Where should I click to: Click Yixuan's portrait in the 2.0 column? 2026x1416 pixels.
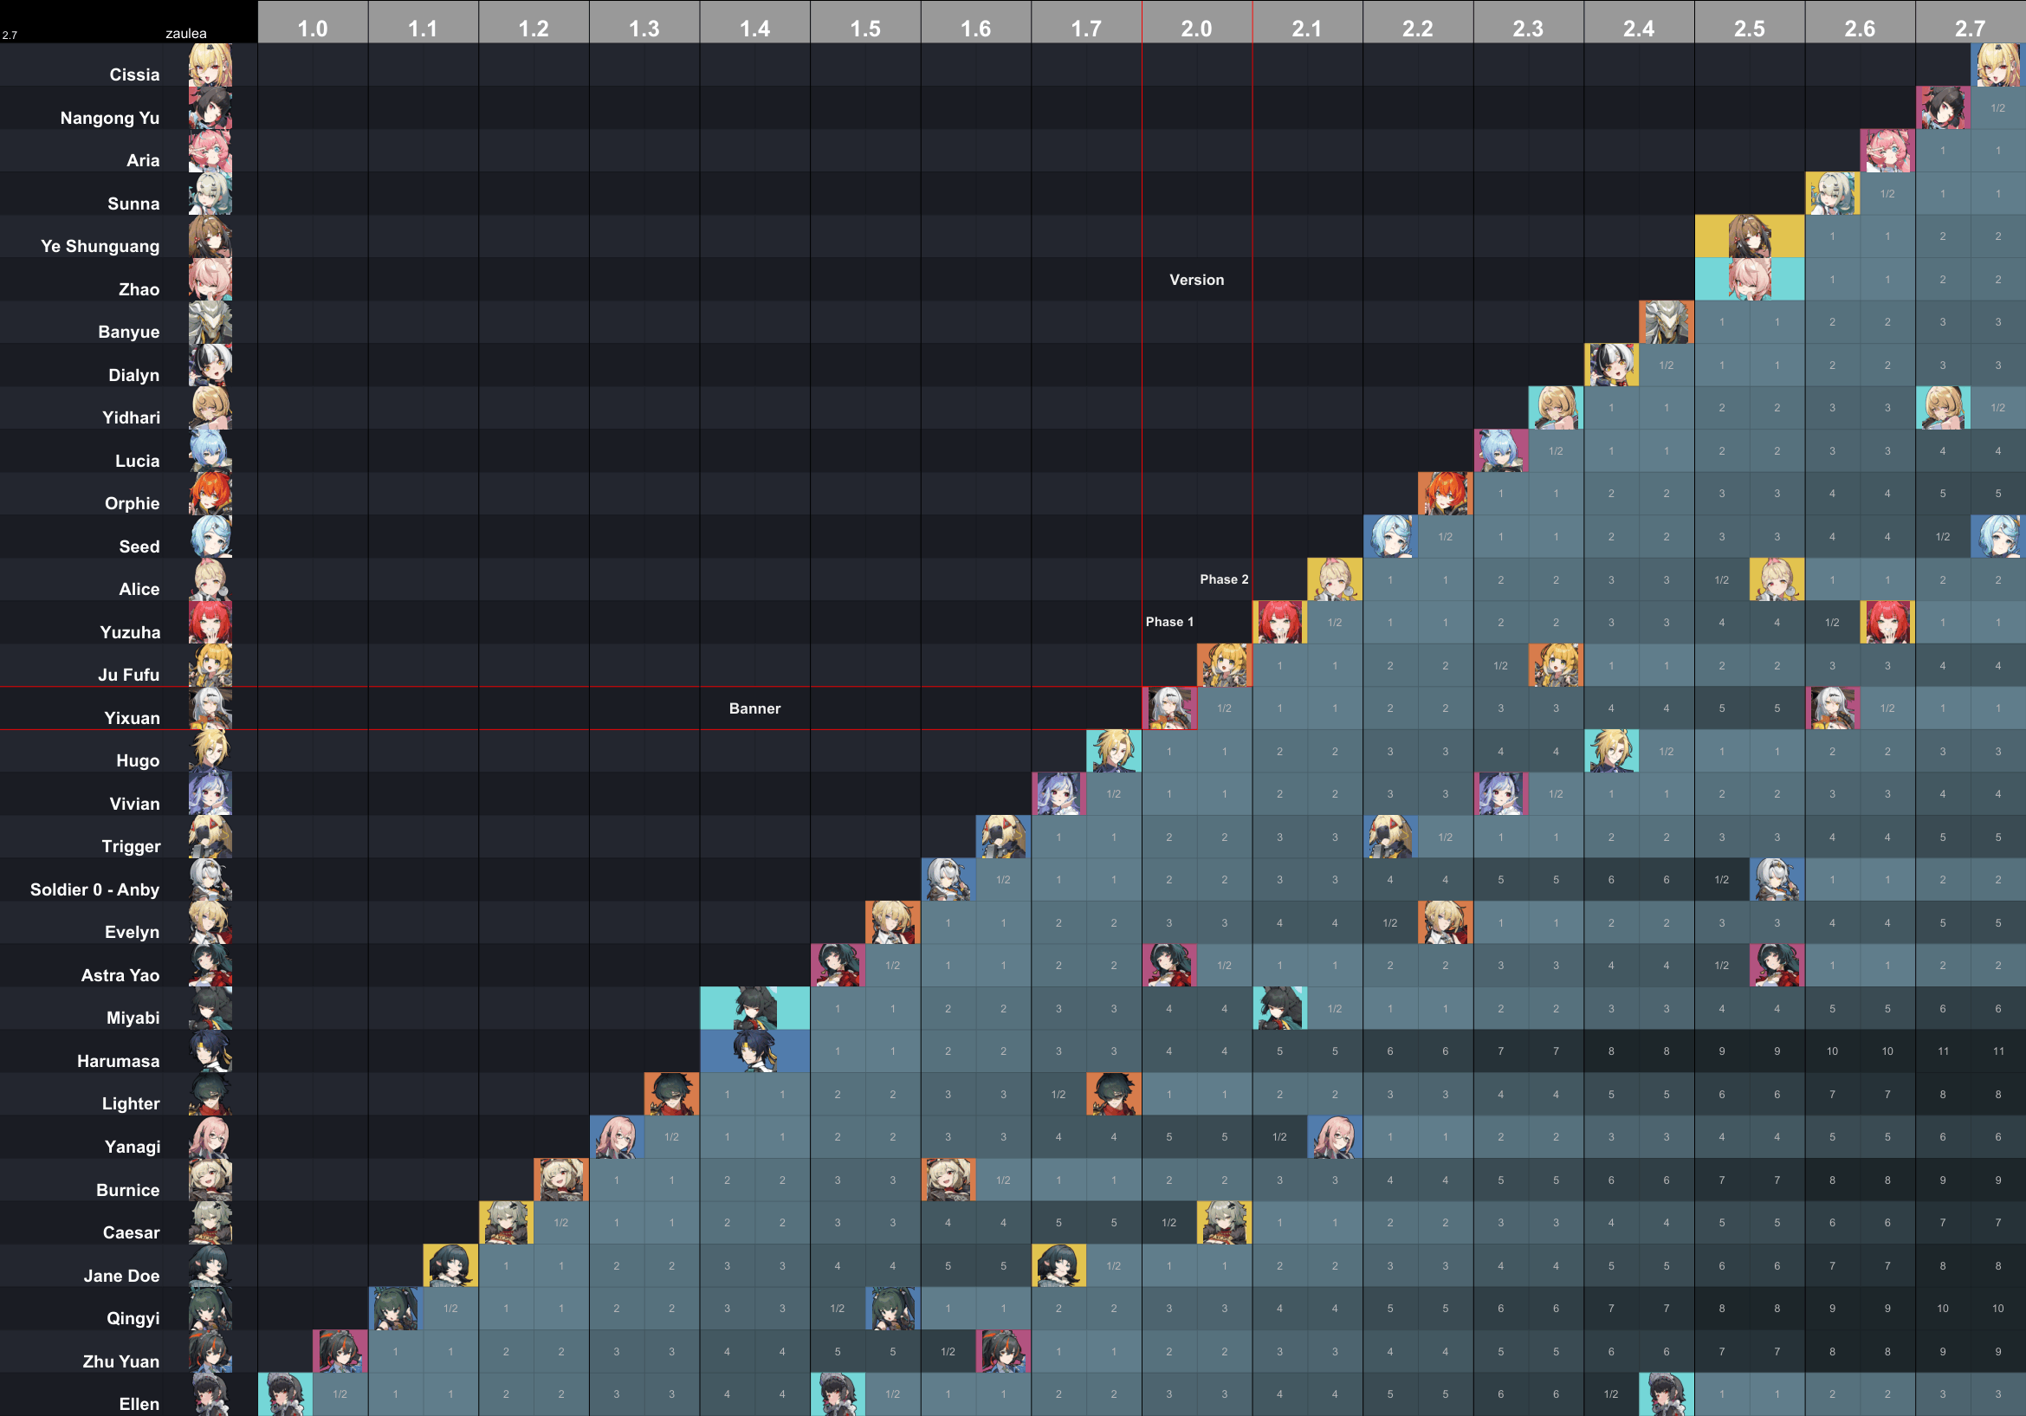(1169, 708)
